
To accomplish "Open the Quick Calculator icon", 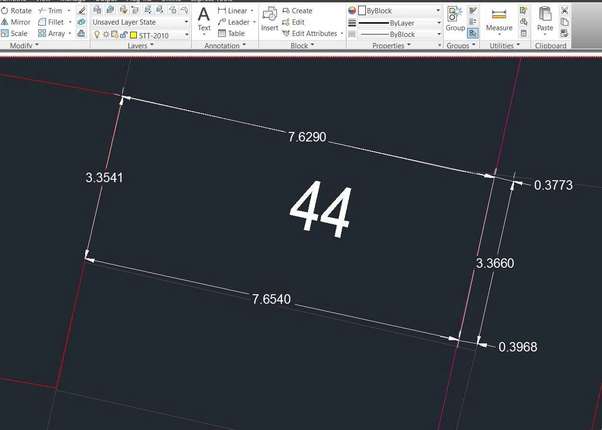I will coord(523,33).
